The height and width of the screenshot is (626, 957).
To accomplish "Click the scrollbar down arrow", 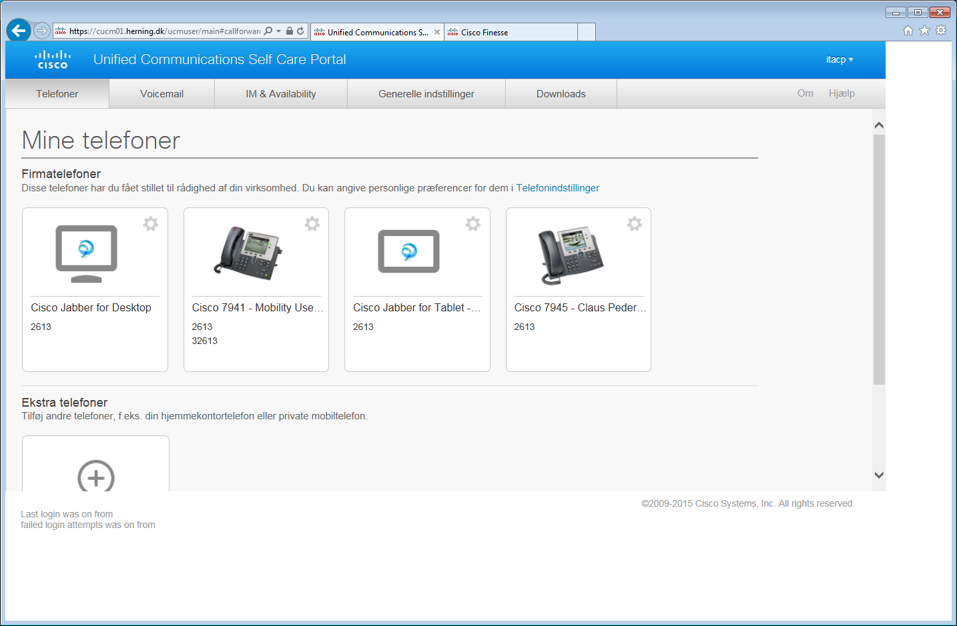I will [879, 475].
